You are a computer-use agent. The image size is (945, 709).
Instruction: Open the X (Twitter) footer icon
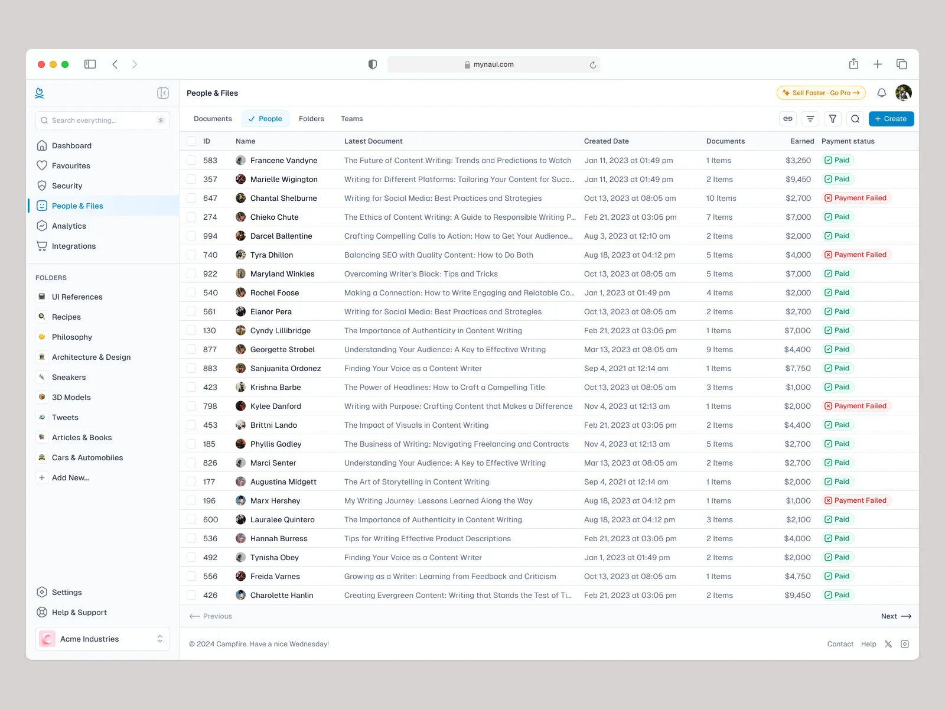click(x=888, y=644)
